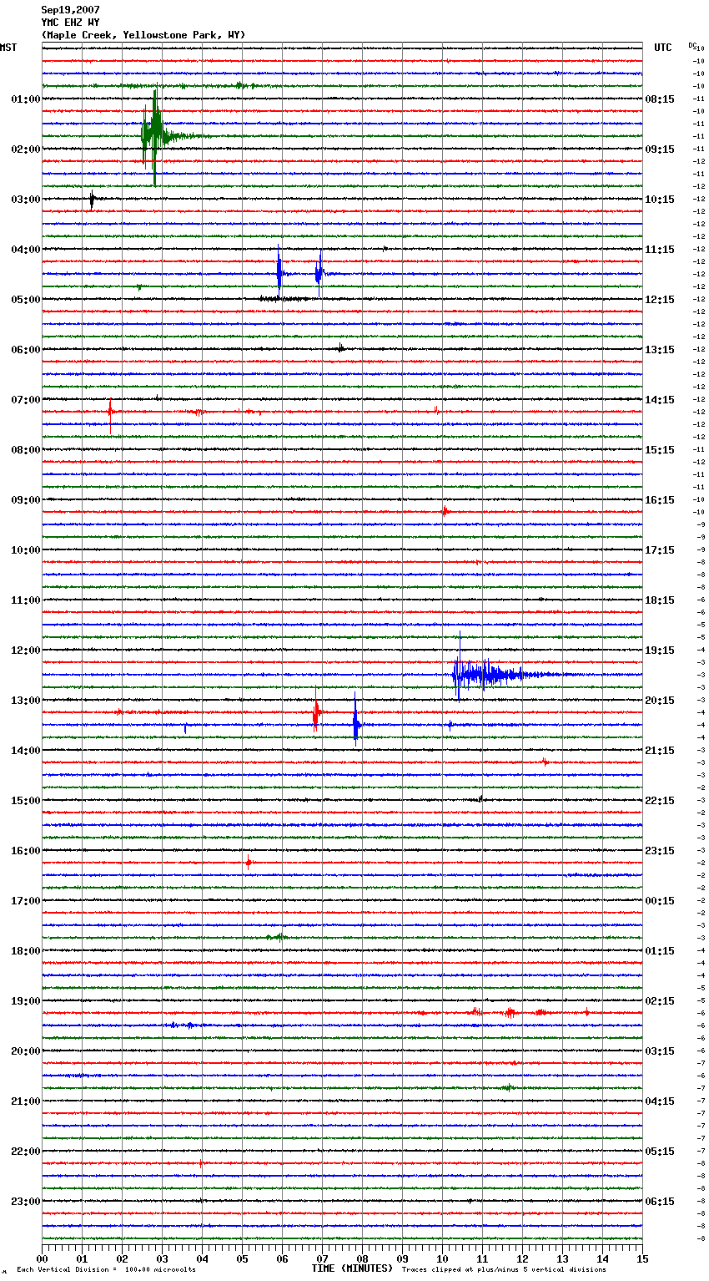This screenshot has height=1281, width=709.
Task: Select the 09:00 MST time label
Action: (26, 500)
